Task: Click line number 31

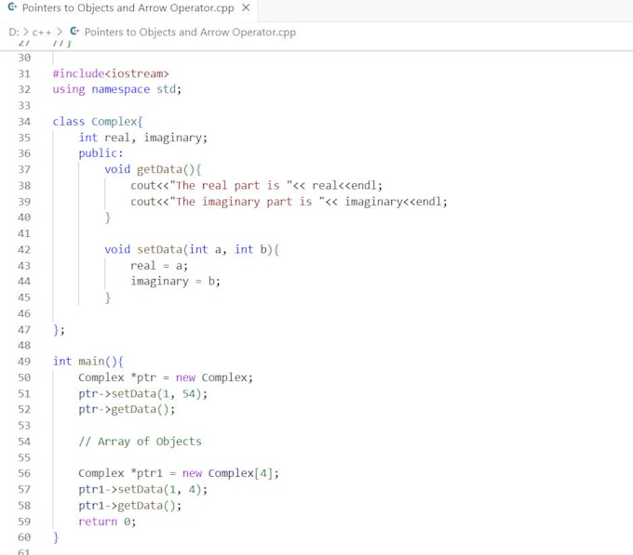Action: coord(24,73)
